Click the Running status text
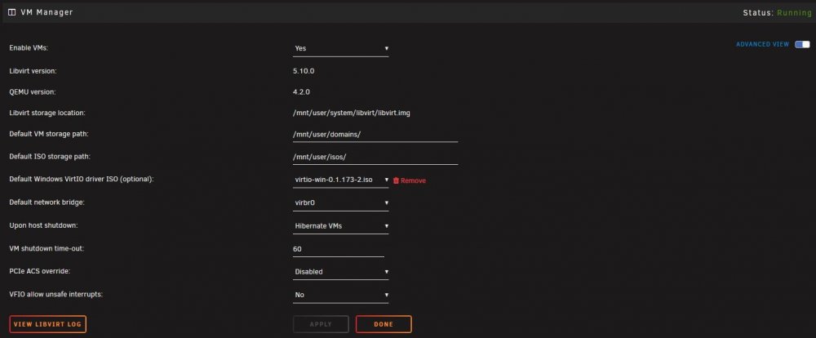 click(x=794, y=12)
